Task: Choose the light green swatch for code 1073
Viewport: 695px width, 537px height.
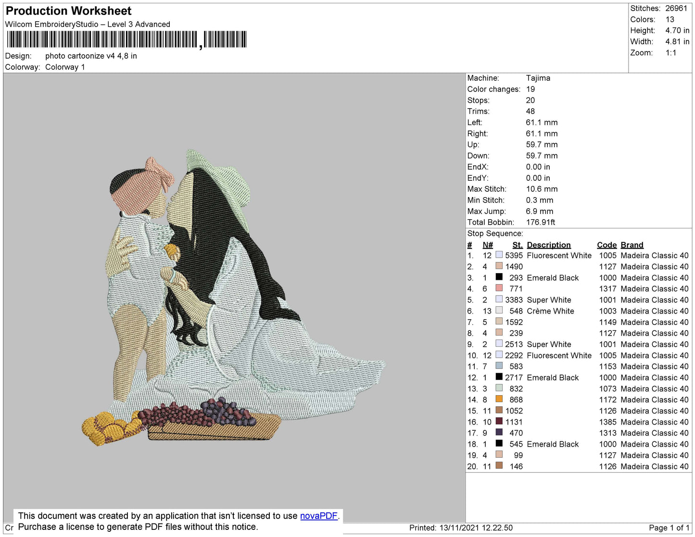Action: (499, 388)
